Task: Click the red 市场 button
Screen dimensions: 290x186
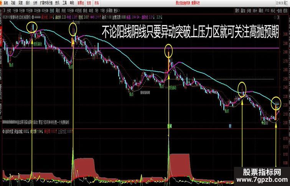Action: click(x=96, y=3)
